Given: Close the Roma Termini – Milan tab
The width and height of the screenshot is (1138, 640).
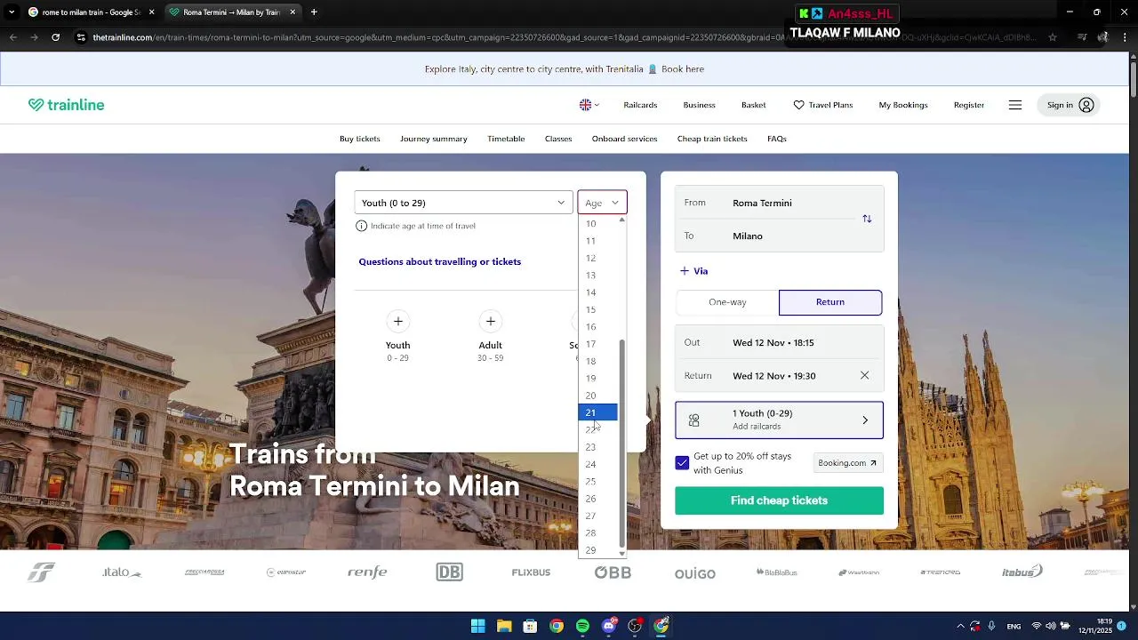Looking at the screenshot, I should coord(293,12).
